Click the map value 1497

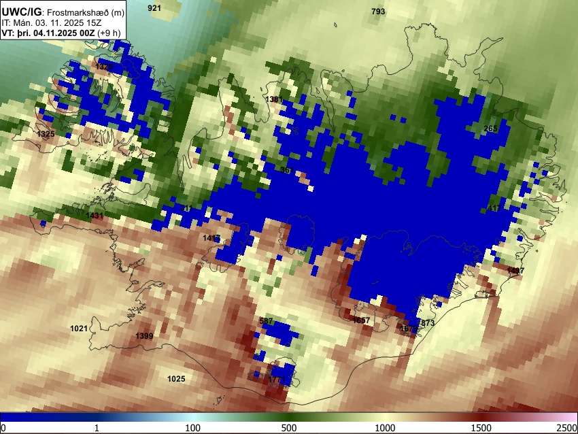(x=515, y=271)
